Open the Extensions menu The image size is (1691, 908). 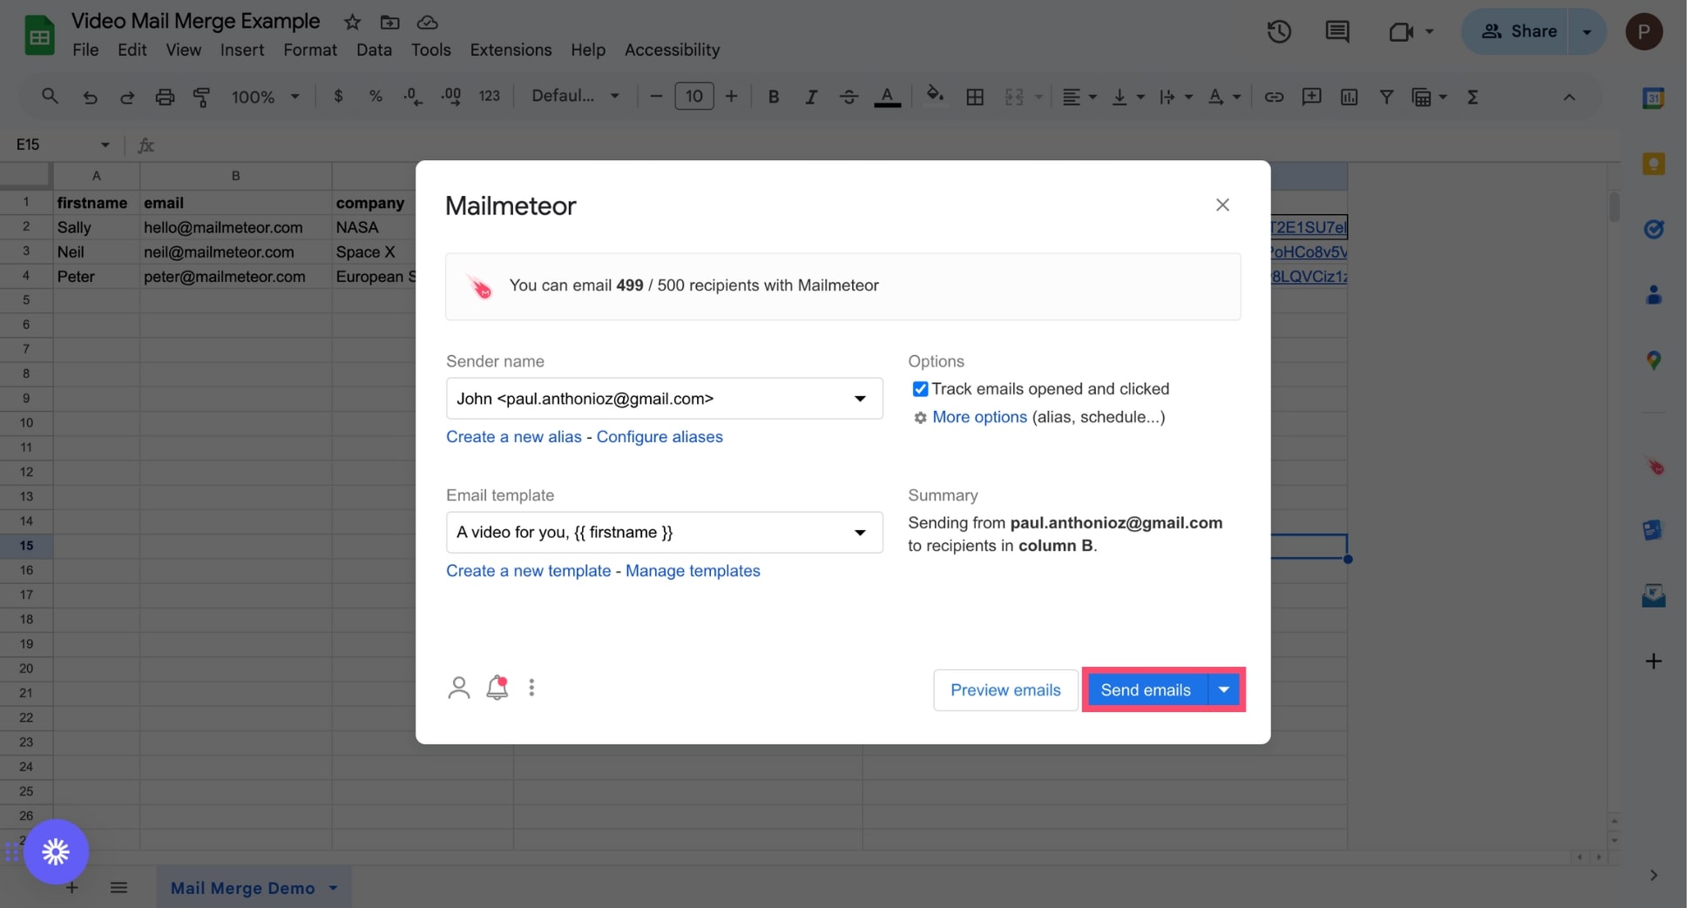[x=511, y=50]
